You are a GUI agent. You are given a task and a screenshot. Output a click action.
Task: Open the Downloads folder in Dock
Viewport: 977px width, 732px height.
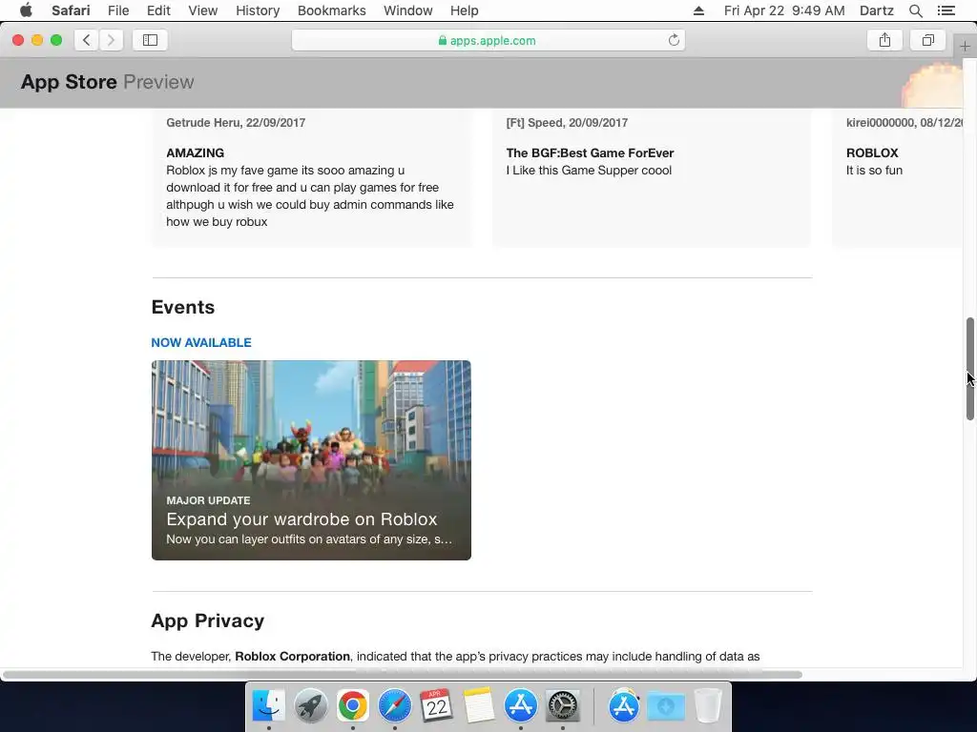click(x=665, y=705)
